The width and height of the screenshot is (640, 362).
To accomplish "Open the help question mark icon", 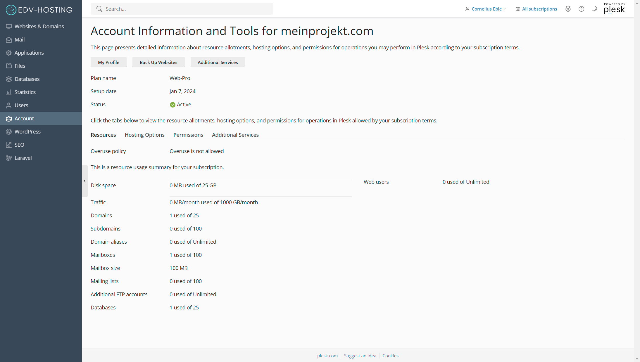I will (581, 9).
